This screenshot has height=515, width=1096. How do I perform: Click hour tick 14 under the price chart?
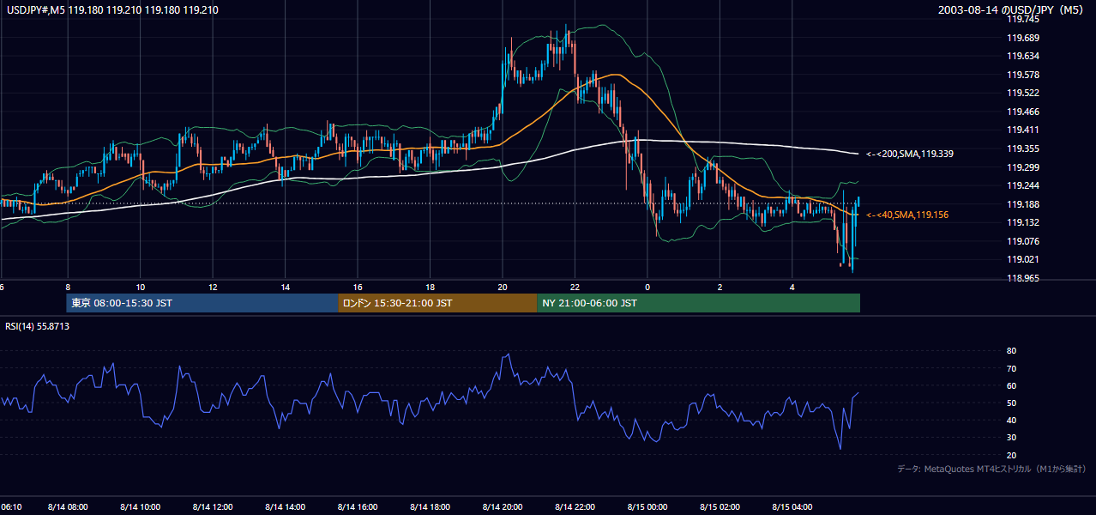point(285,287)
